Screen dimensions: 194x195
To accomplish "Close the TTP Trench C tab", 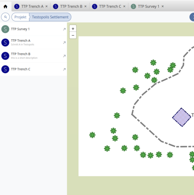I will (x=124, y=6).
